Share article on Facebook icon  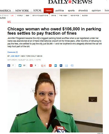pyautogui.click(x=9, y=65)
